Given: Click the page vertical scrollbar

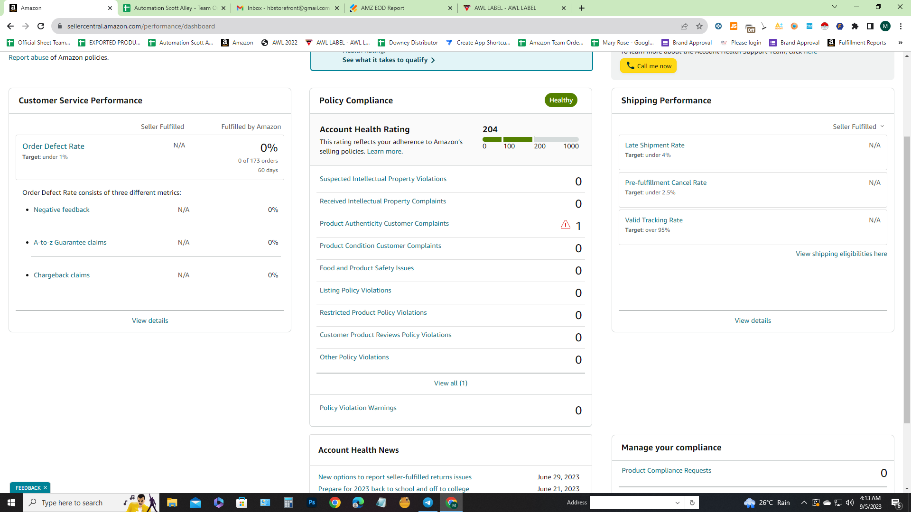Looking at the screenshot, I should point(907,280).
